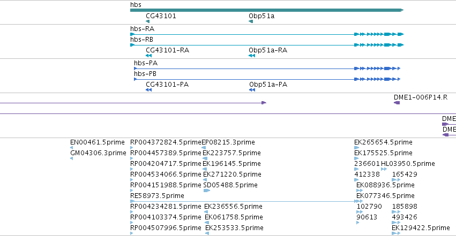Click the GM04306.3prime EST label
Viewport: 456px width, 236px height.
point(98,153)
